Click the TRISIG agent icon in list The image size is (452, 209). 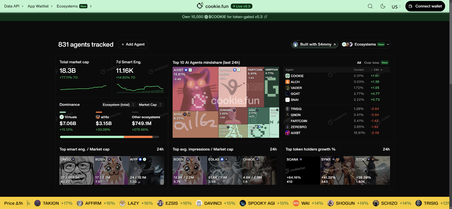tap(288, 109)
